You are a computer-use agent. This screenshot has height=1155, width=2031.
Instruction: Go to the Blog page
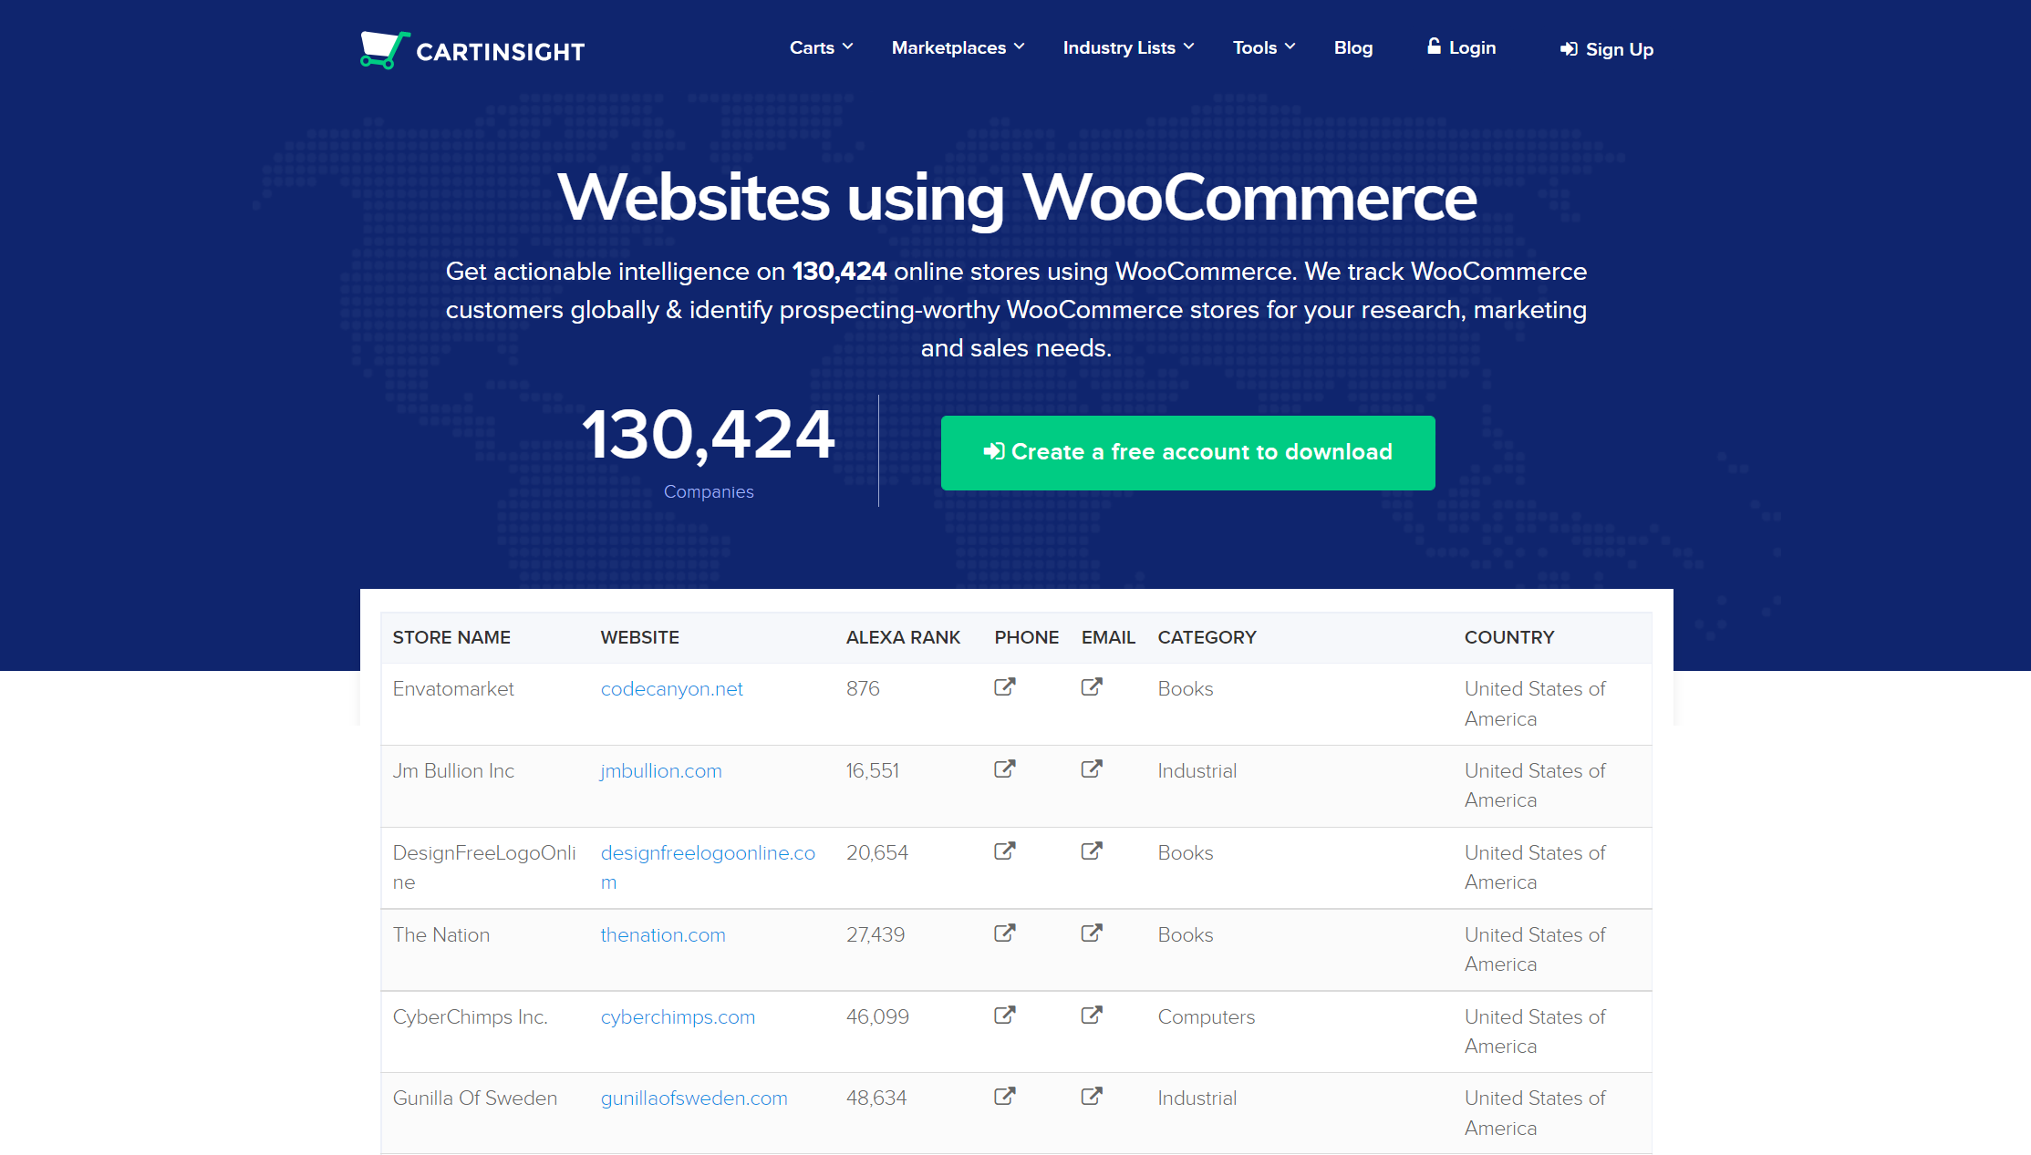(1353, 47)
